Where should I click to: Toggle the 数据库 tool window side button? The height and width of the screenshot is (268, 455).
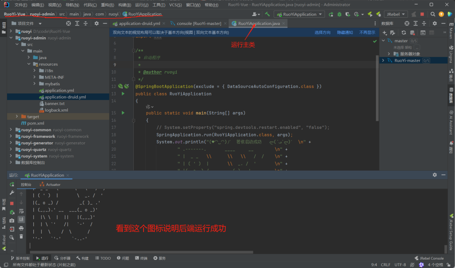point(451,95)
